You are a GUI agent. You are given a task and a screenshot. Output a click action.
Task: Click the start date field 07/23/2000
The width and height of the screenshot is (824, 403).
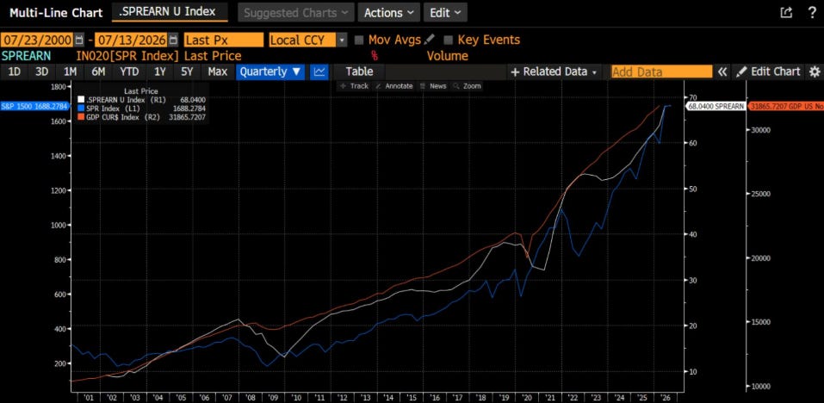pyautogui.click(x=37, y=40)
